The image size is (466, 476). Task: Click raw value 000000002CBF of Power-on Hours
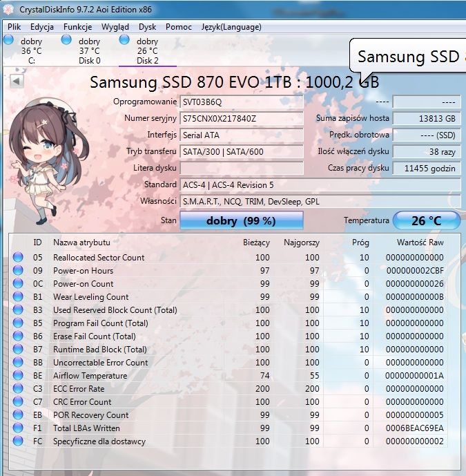tap(415, 271)
